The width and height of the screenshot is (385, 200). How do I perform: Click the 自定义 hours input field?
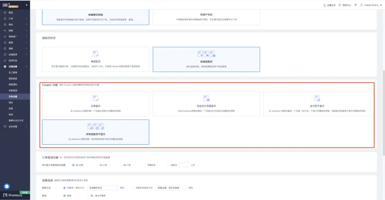pos(183,165)
